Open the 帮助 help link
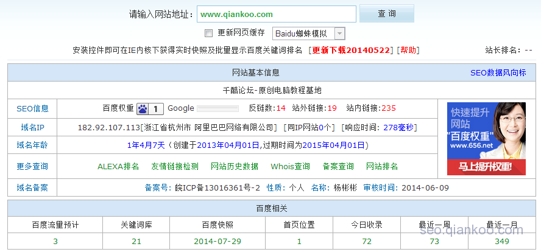 (408, 51)
